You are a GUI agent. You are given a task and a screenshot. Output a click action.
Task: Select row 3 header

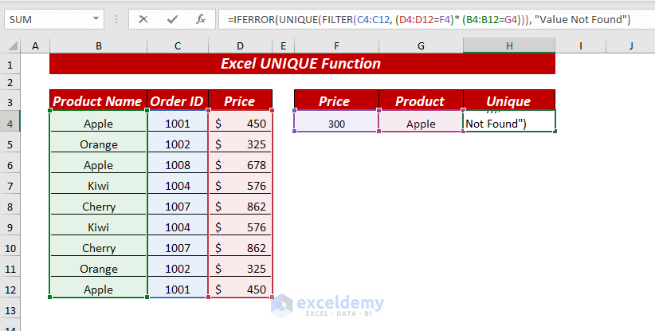10,100
